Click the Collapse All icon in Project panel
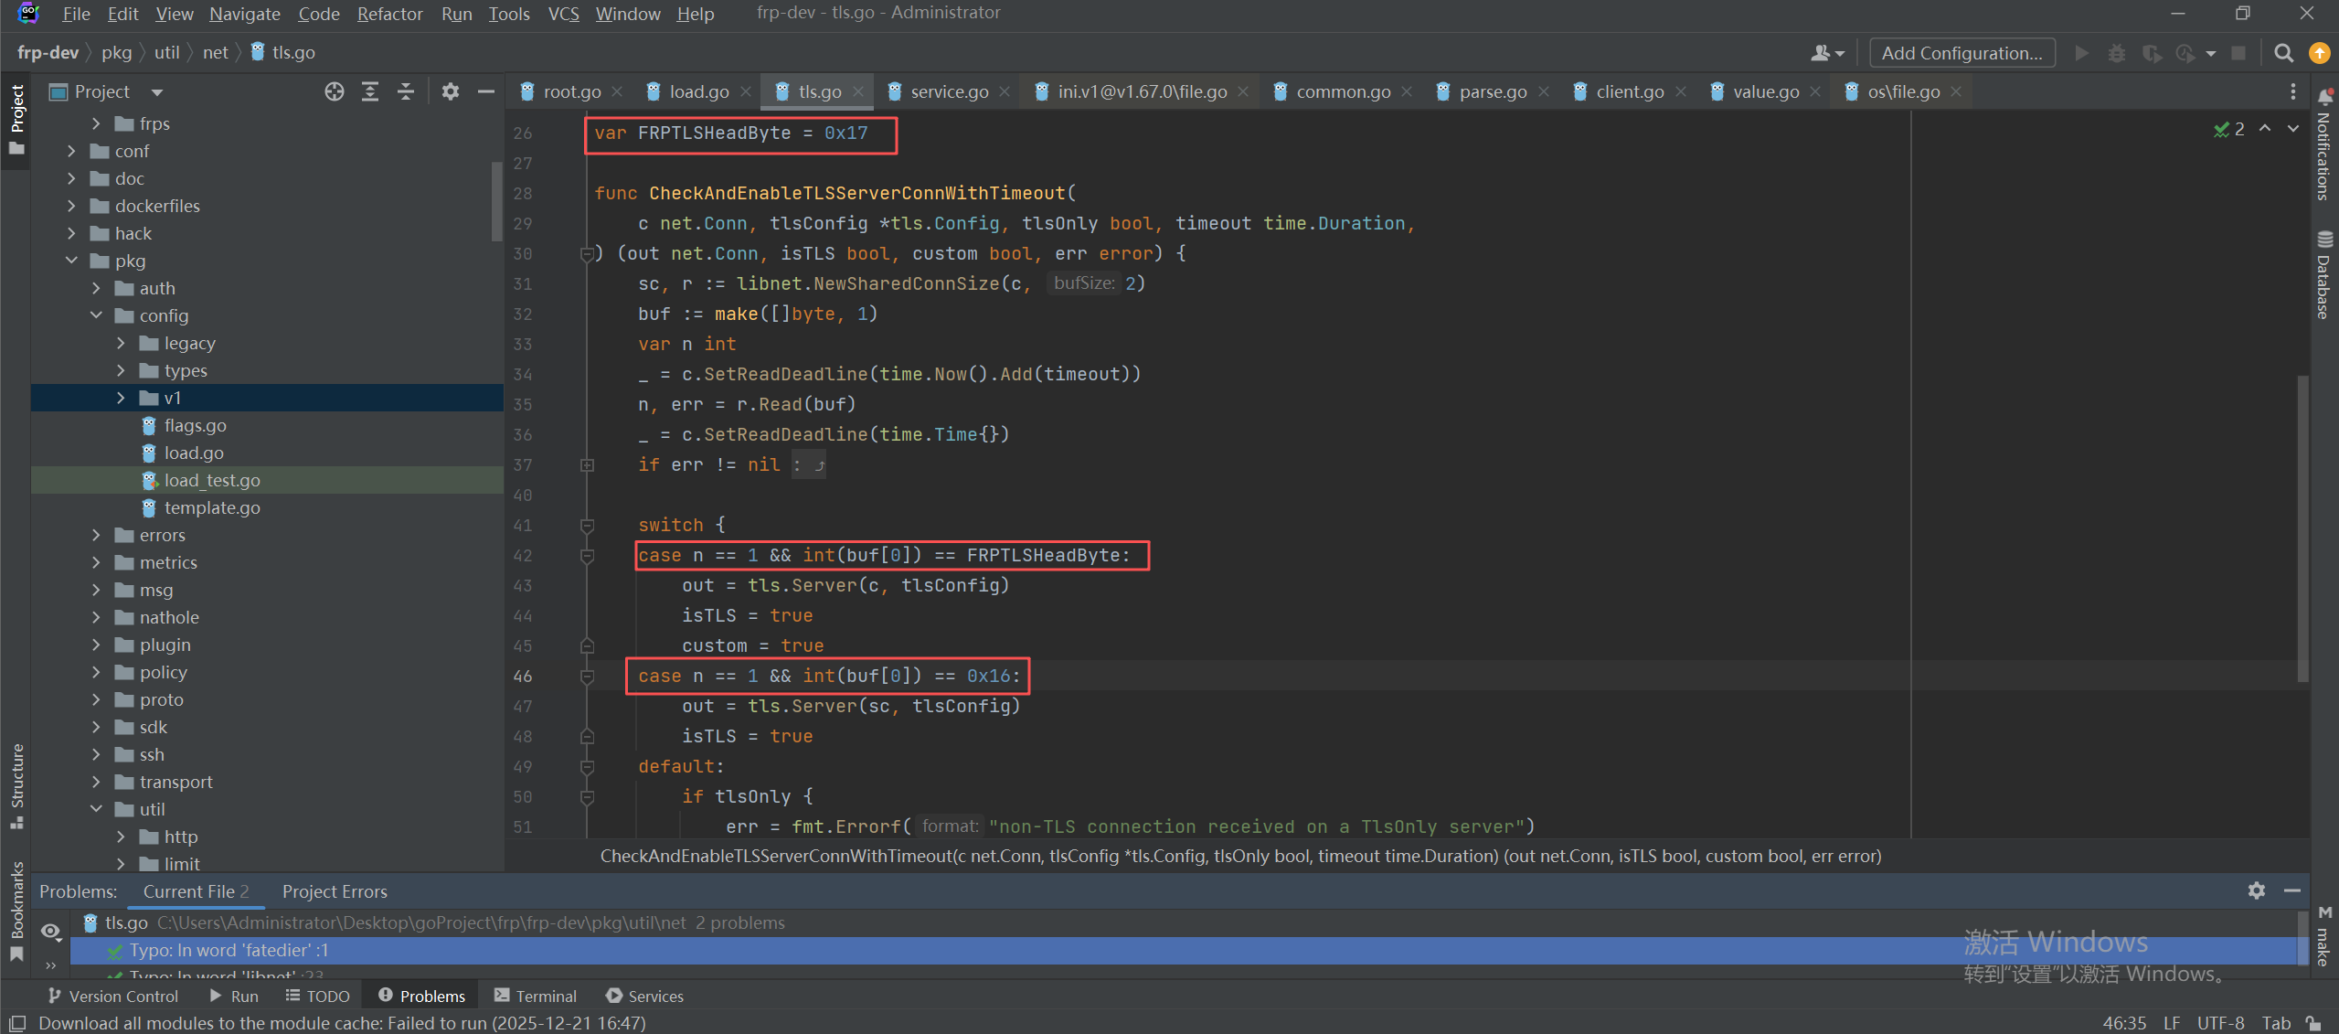Viewport: 2339px width, 1034px height. 406,91
